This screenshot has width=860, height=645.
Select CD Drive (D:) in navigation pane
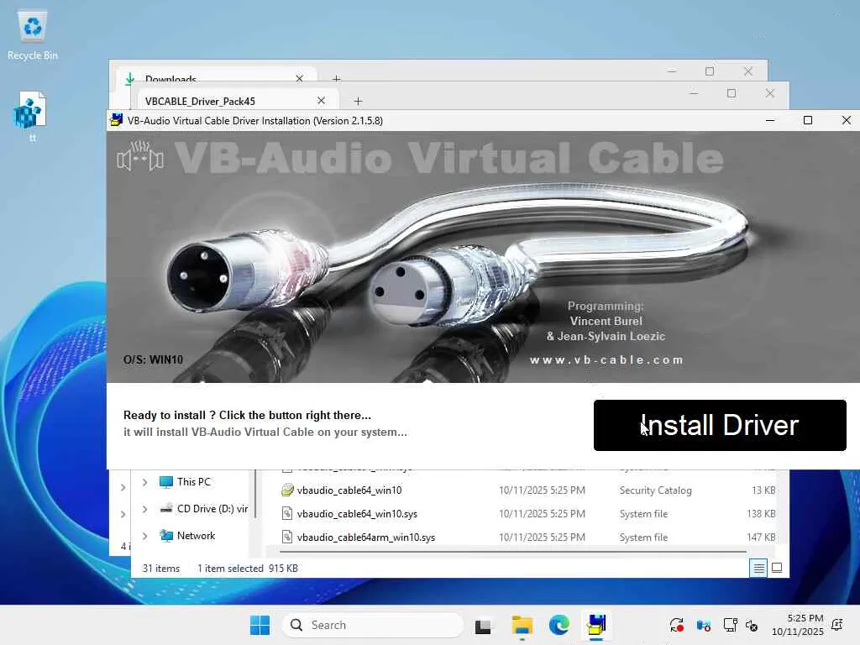pos(203,509)
